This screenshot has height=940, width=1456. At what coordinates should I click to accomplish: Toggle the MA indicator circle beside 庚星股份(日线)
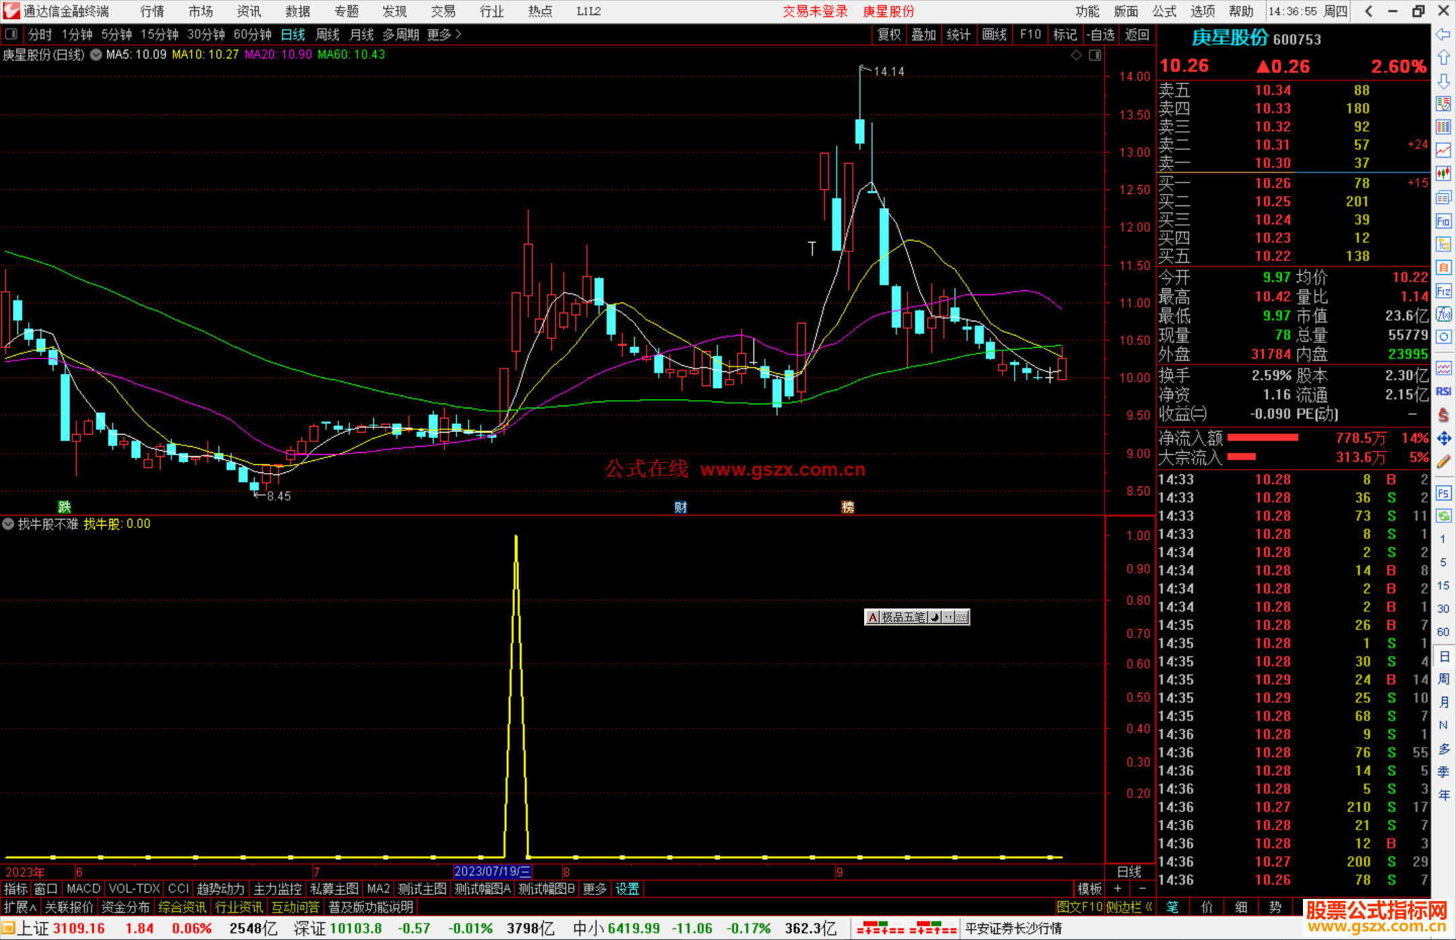click(96, 55)
